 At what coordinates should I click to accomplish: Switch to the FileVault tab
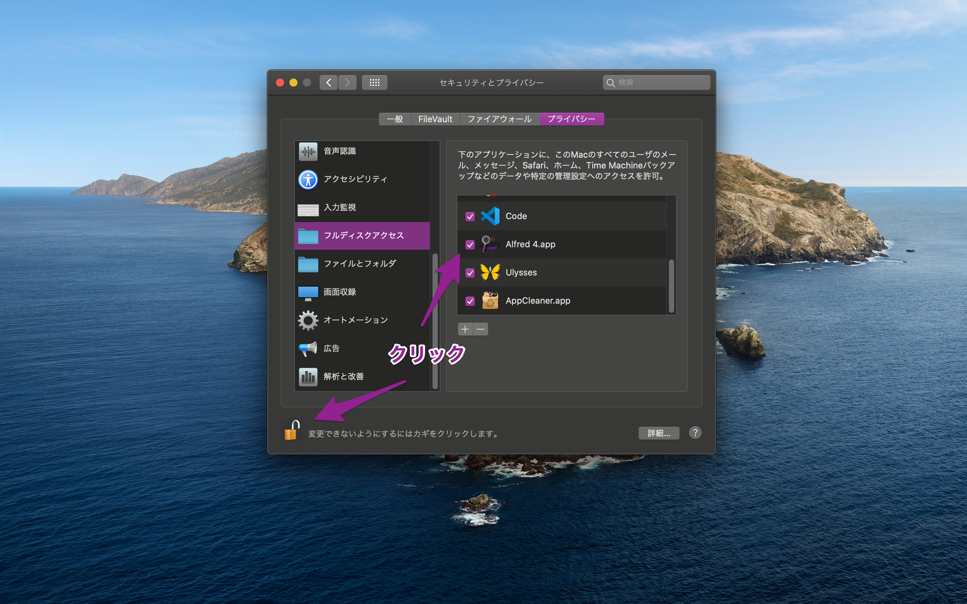point(435,119)
